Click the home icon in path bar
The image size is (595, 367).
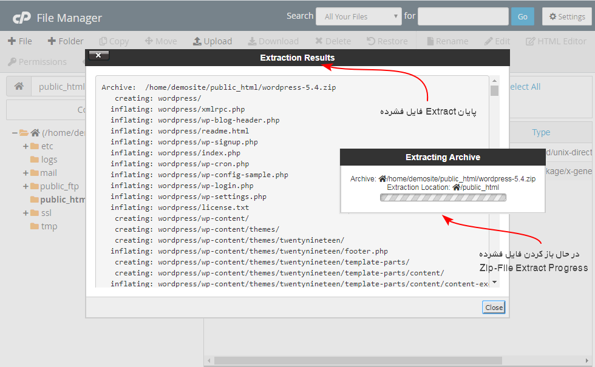[19, 86]
